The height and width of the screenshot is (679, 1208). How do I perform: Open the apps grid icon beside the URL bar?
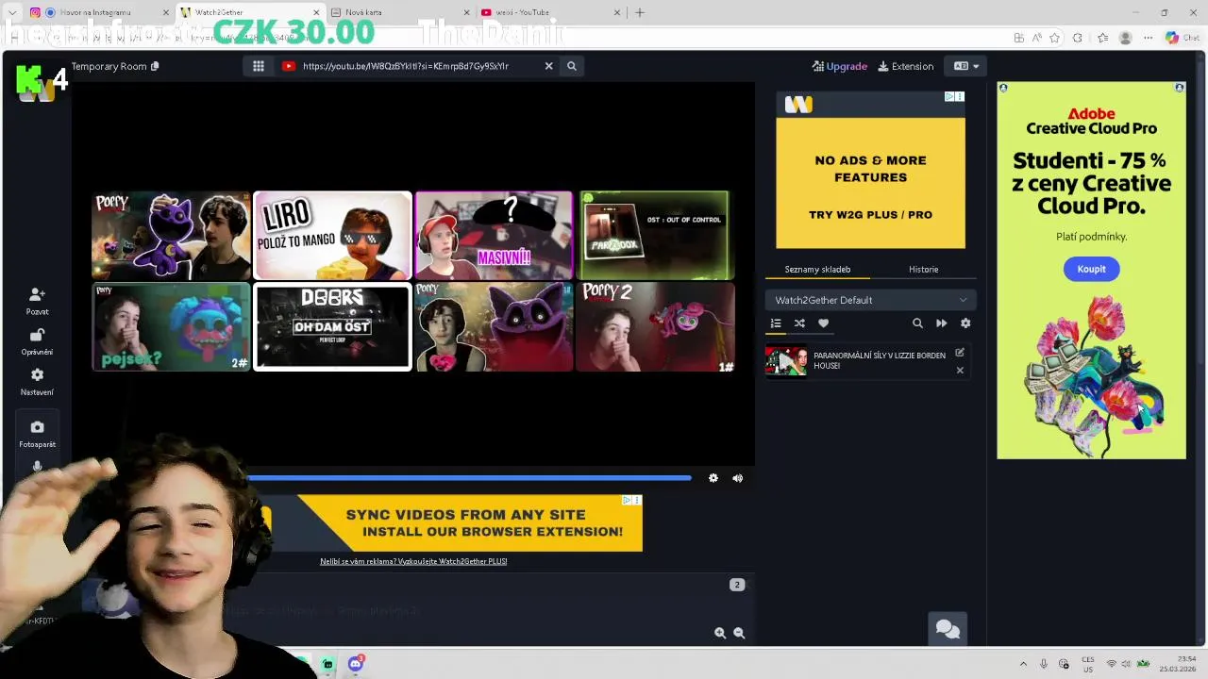pos(258,66)
